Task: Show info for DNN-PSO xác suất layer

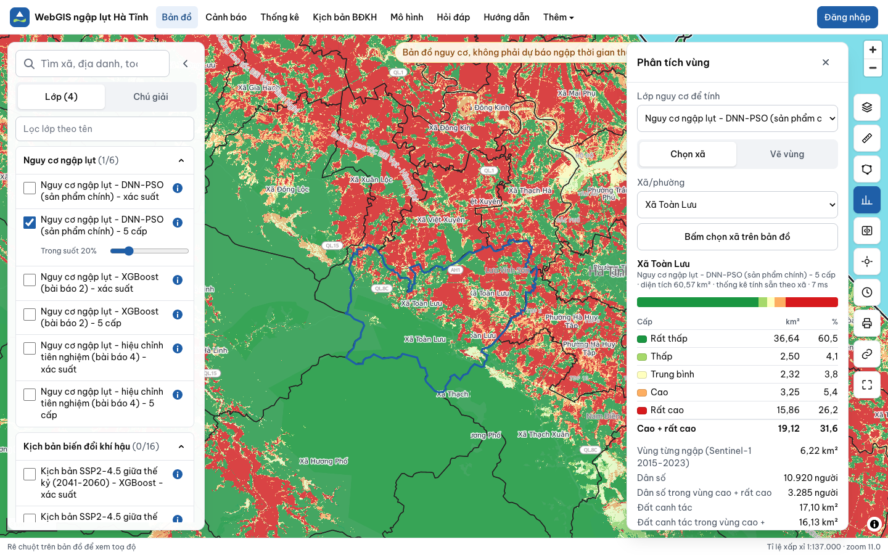Action: (178, 188)
